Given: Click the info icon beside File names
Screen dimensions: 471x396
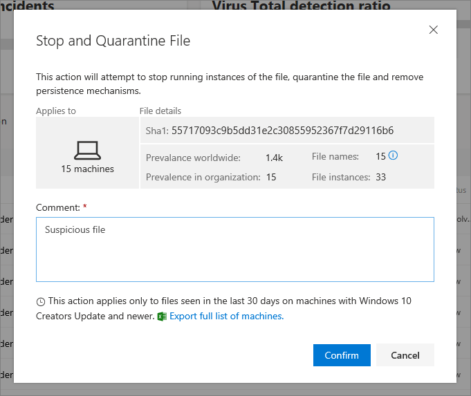Looking at the screenshot, I should click(393, 156).
